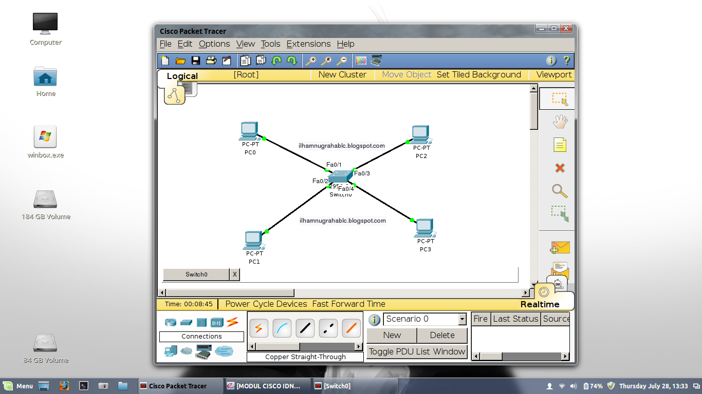This screenshot has height=394, width=702.
Task: Open the Extensions menu
Action: coord(308,44)
